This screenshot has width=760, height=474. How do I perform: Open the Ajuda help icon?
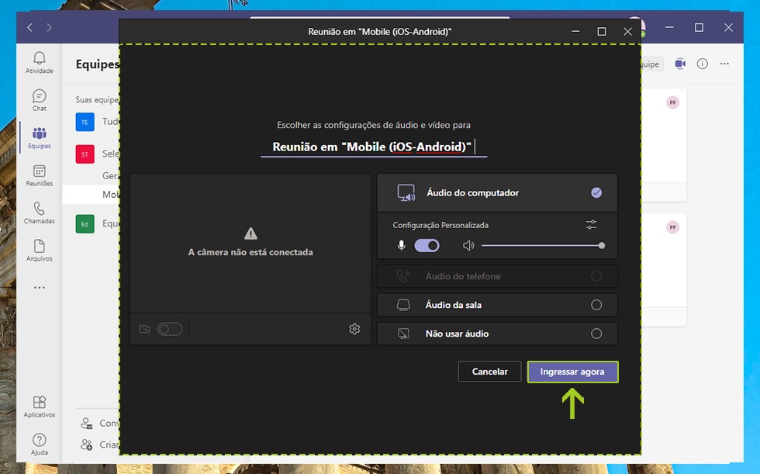[39, 444]
